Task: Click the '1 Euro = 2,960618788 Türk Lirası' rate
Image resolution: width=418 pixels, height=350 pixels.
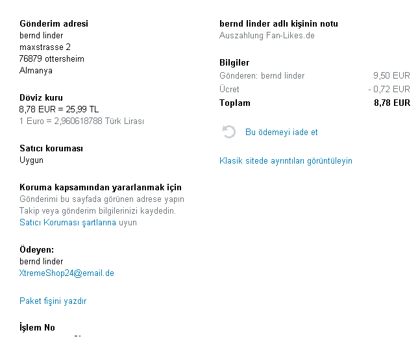Action: pyautogui.click(x=82, y=121)
